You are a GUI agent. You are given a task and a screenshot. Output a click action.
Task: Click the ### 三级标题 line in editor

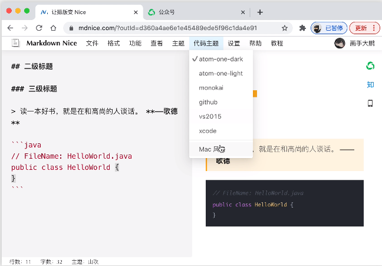coord(34,88)
